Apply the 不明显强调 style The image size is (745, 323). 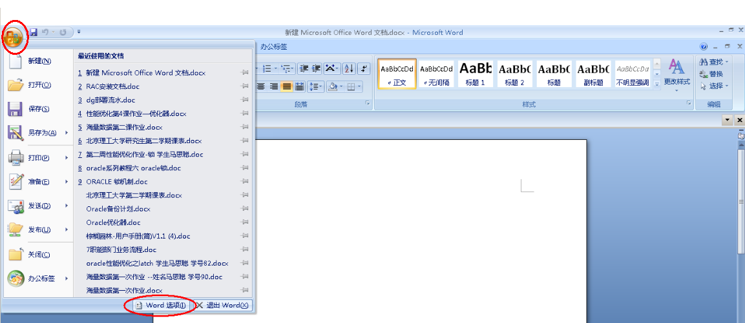pos(633,73)
